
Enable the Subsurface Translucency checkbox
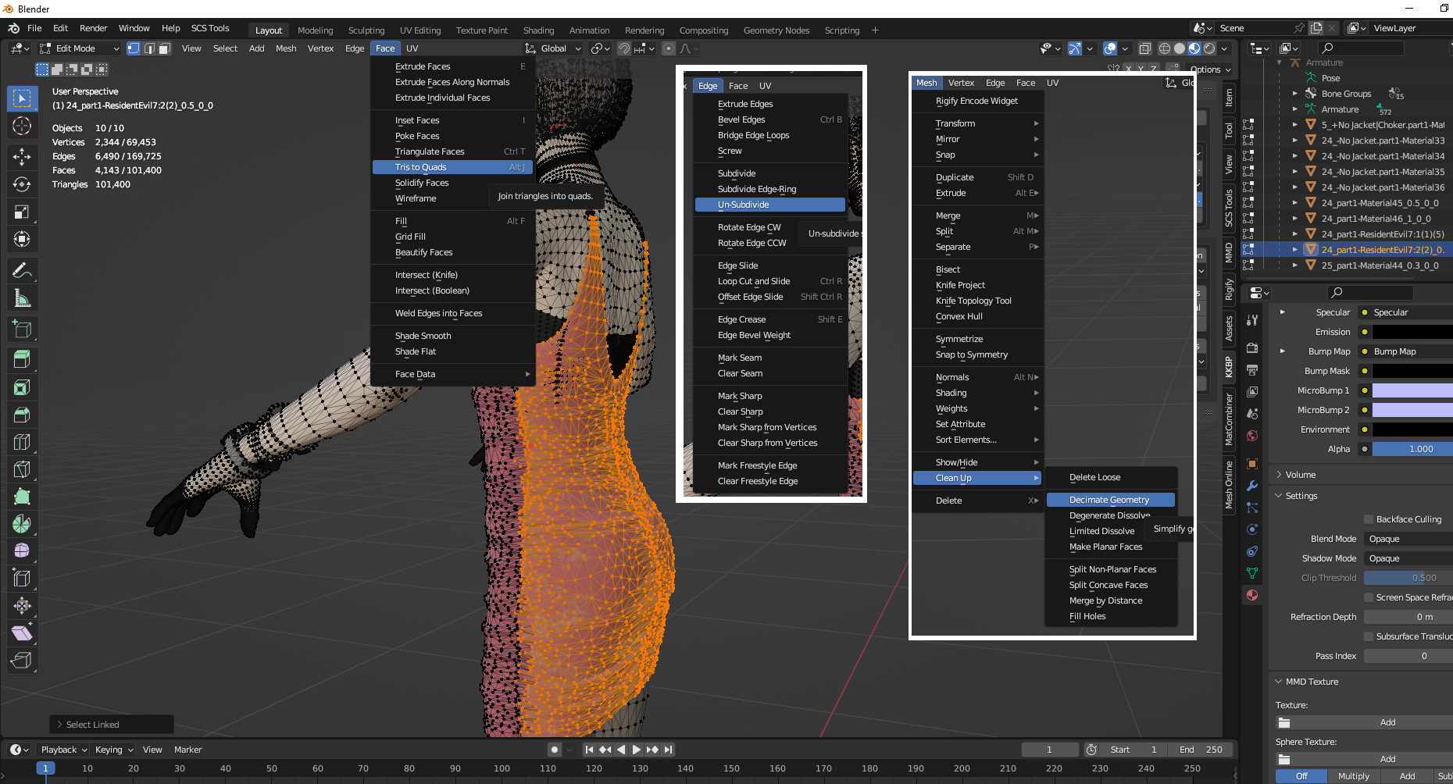1369,636
